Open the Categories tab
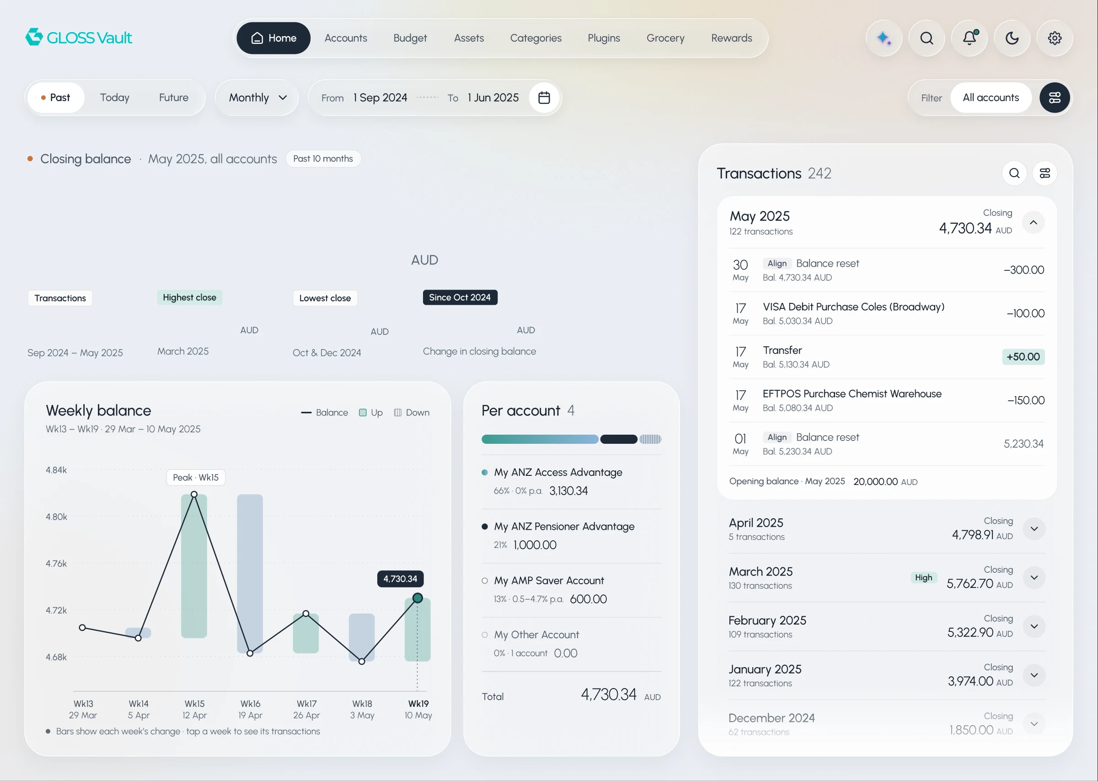This screenshot has width=1098, height=781. pos(536,38)
